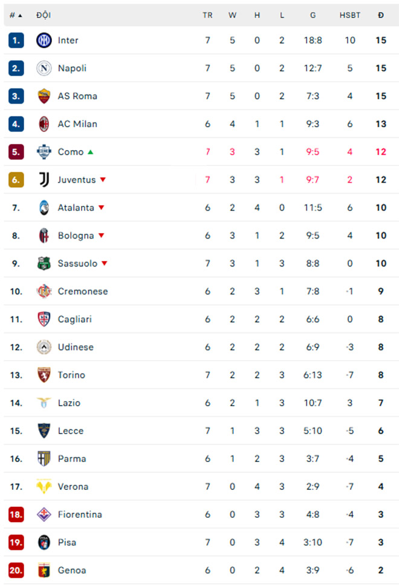Viewport: 399px width, 585px height.
Task: Click the Napoli team logo
Action: click(44, 68)
